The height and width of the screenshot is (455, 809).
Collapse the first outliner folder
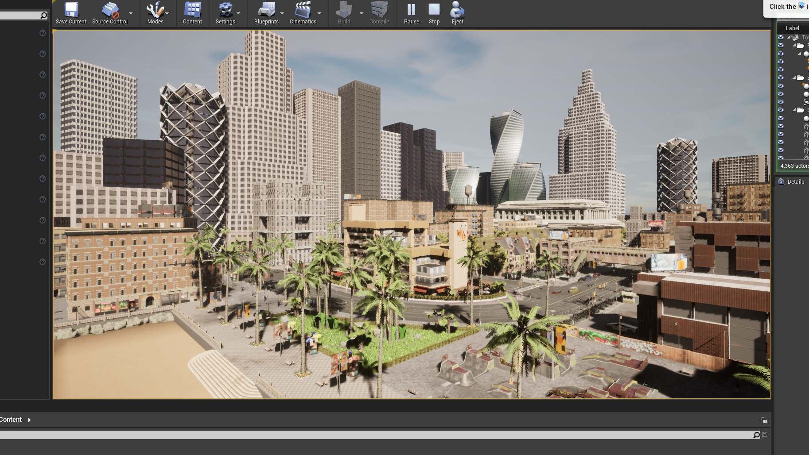click(x=794, y=45)
